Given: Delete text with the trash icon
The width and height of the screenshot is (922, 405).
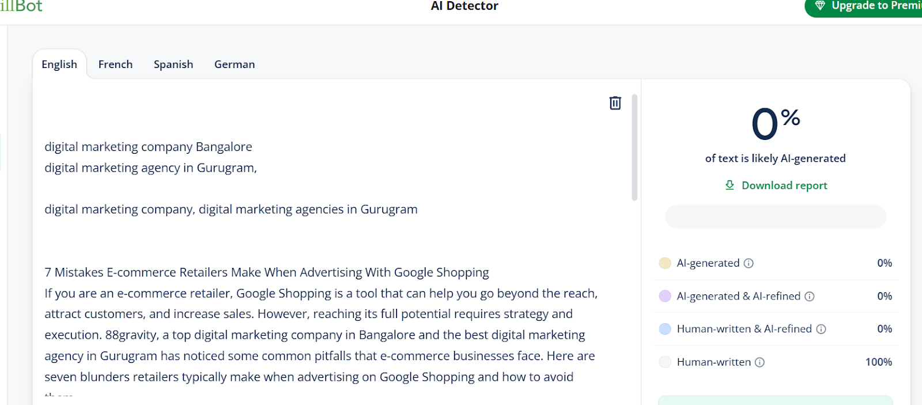Looking at the screenshot, I should [615, 103].
